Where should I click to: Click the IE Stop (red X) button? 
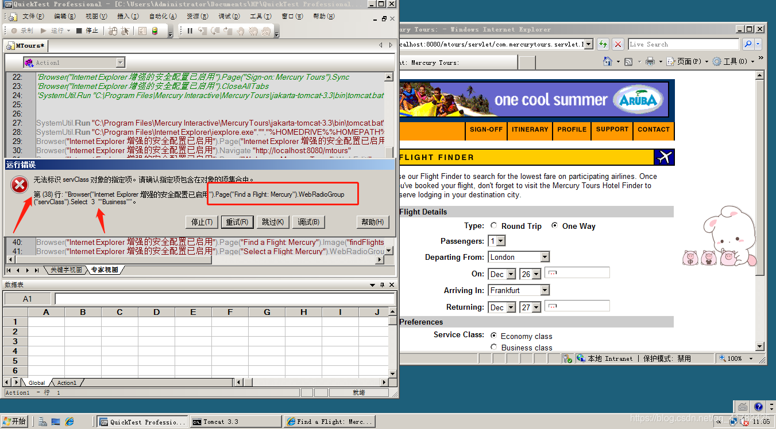(x=618, y=44)
